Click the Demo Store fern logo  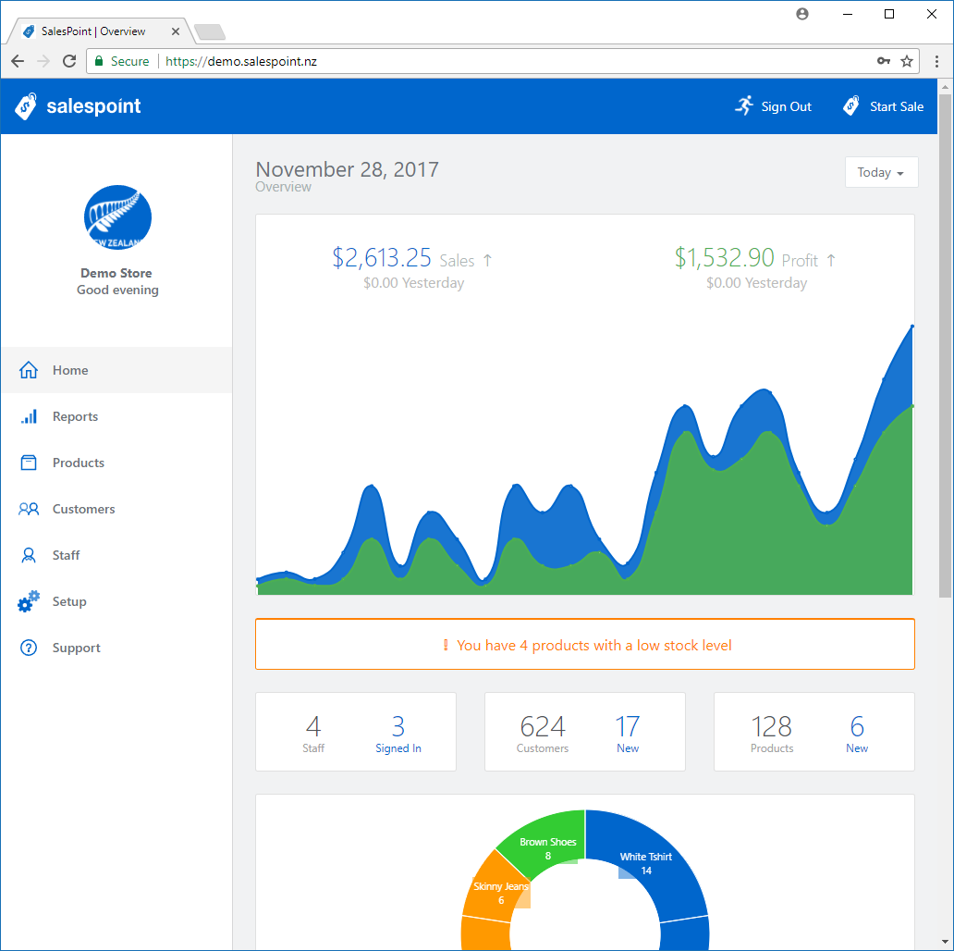[117, 217]
